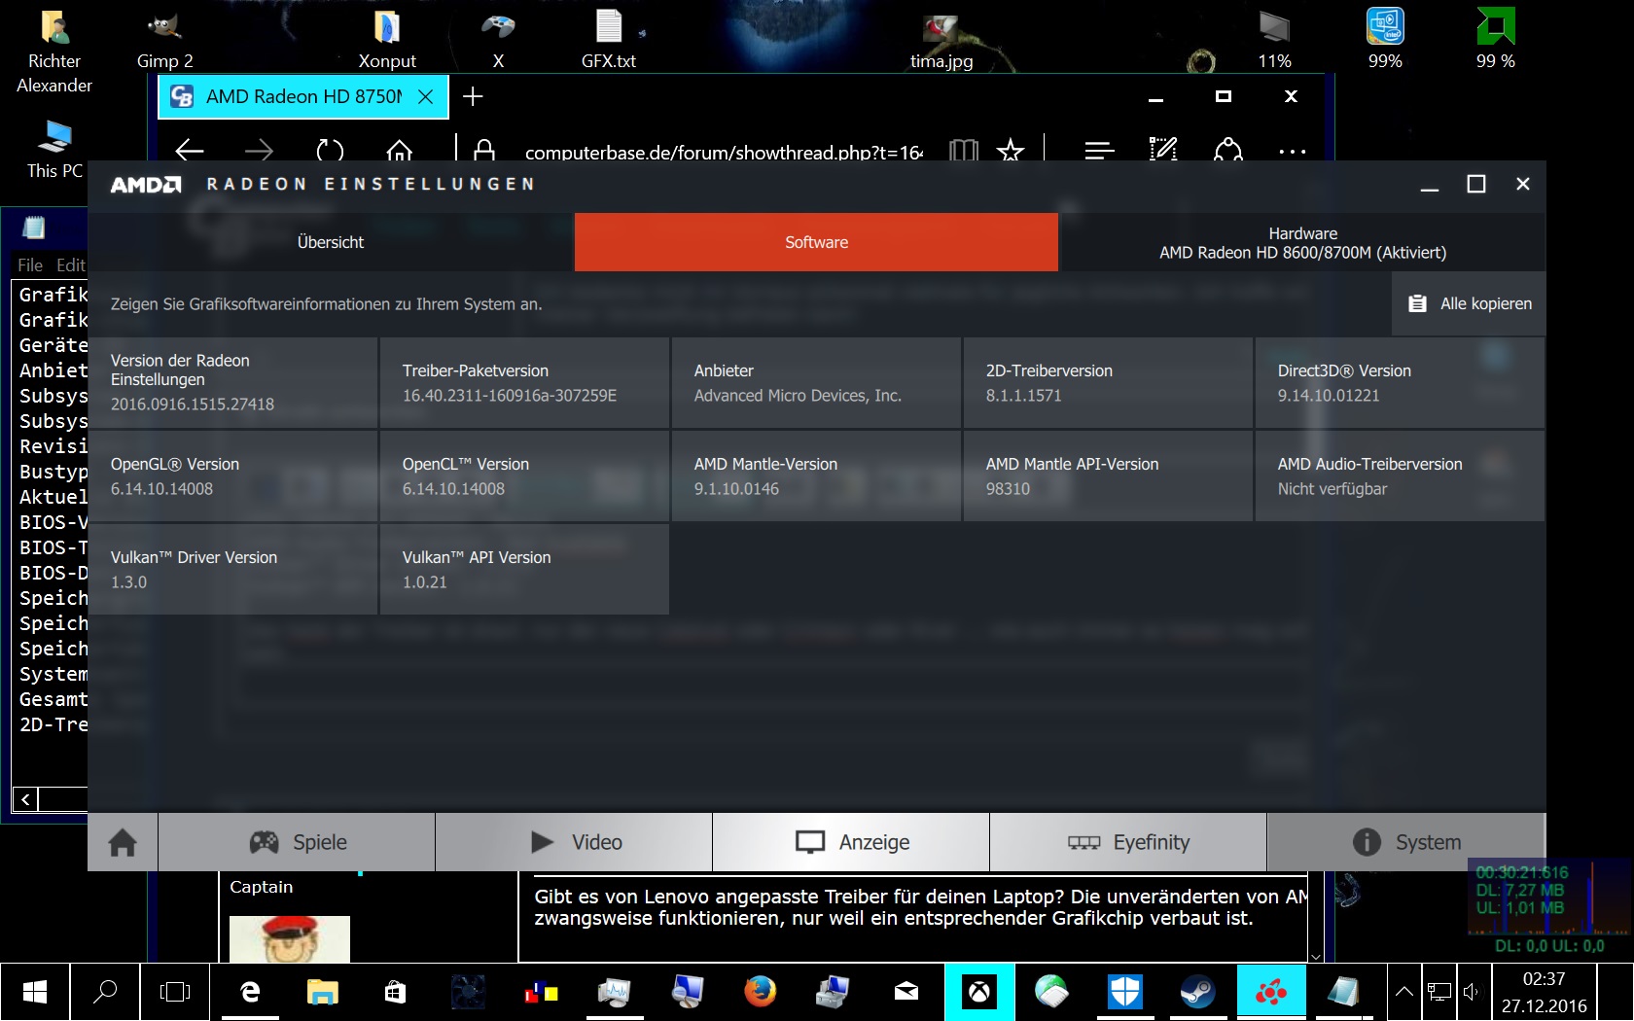Open a new Edge tab

tap(473, 96)
